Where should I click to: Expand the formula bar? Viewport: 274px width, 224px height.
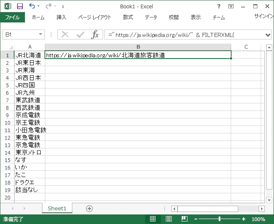268,35
